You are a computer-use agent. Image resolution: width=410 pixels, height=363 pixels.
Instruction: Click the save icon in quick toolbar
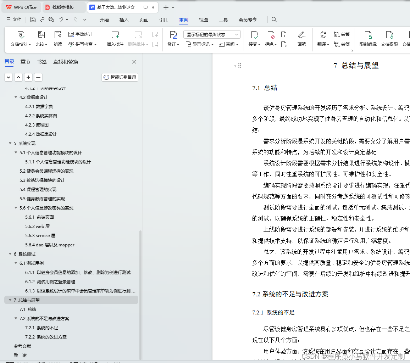point(33,19)
